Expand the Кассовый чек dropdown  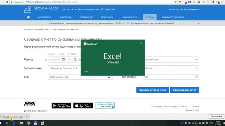coord(171,59)
